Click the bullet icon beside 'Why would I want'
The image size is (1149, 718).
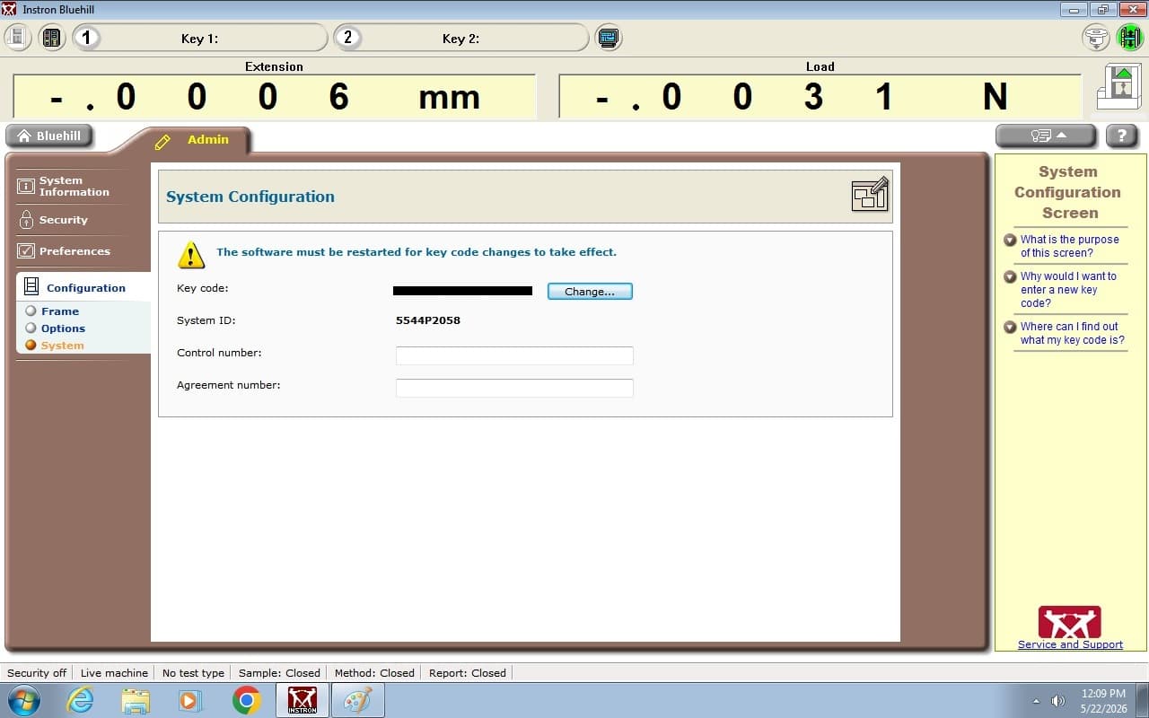coord(1010,276)
